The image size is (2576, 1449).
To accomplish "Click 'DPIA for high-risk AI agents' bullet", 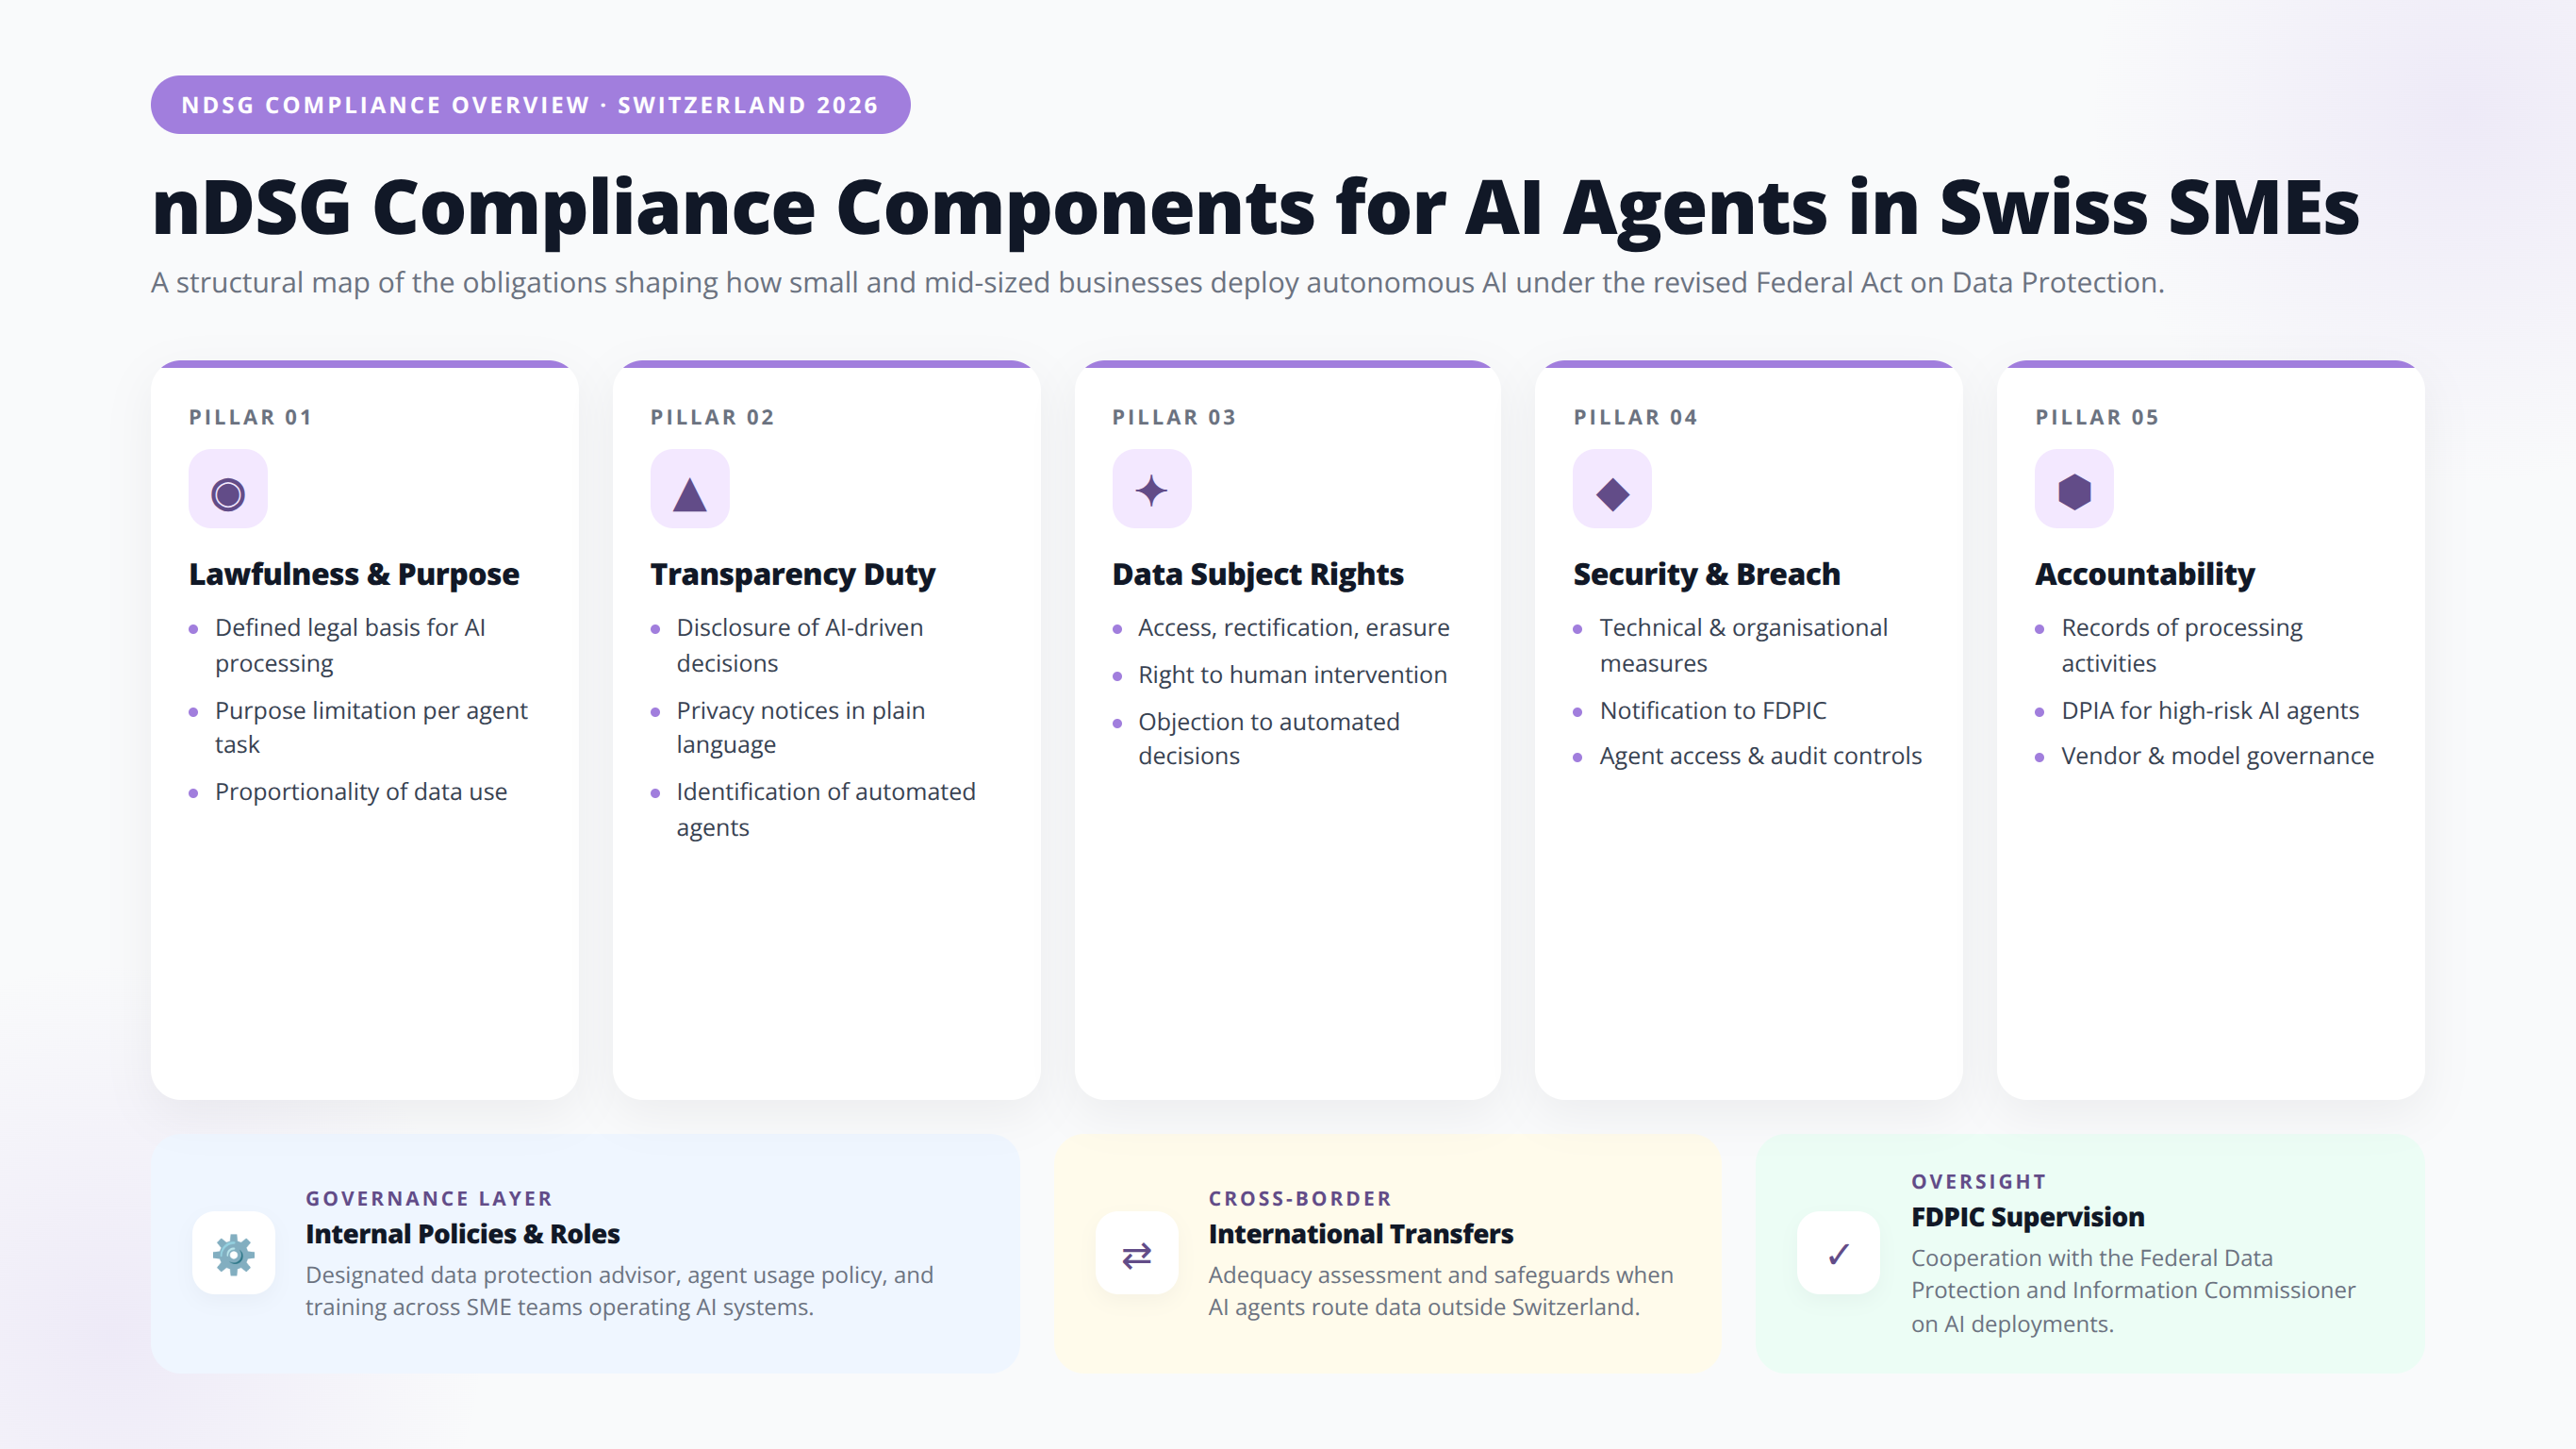I will (2210, 710).
